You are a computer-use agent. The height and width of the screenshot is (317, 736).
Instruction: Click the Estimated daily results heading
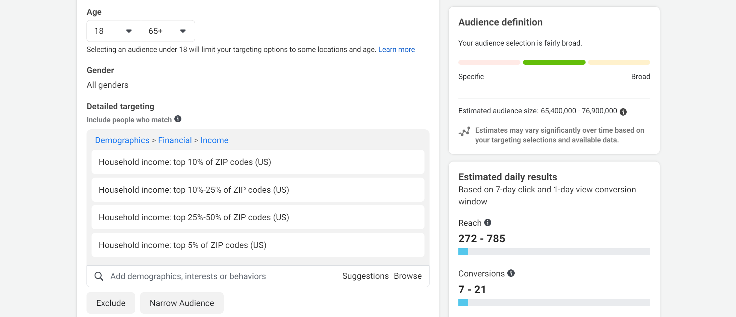(x=508, y=177)
